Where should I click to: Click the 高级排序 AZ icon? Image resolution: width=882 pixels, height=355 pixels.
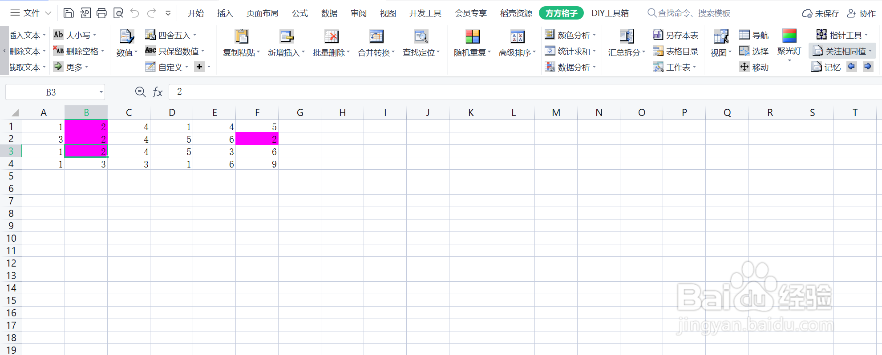pos(517,36)
